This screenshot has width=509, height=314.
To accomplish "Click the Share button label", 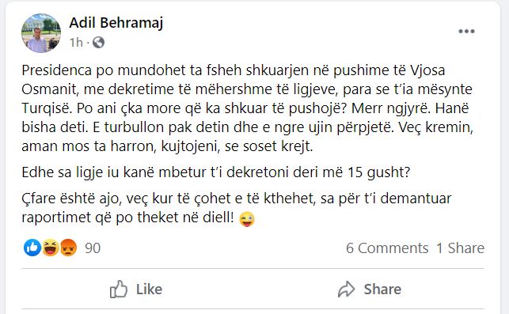I will 382,289.
